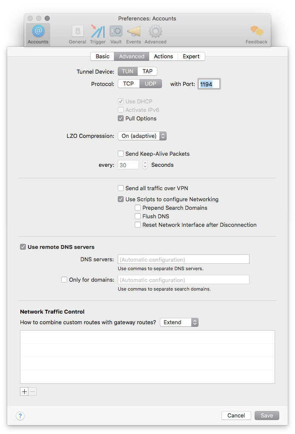Add a custom route with plus button

[24, 391]
